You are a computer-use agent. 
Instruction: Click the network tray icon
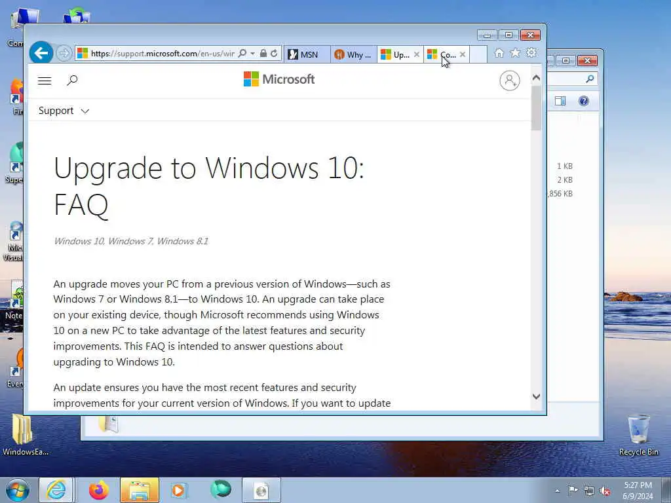pyautogui.click(x=589, y=491)
